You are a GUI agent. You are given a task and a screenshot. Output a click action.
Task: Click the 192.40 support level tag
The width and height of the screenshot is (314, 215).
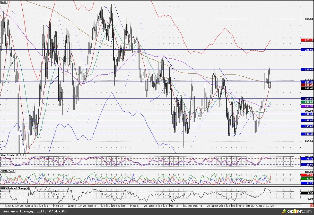point(307,134)
